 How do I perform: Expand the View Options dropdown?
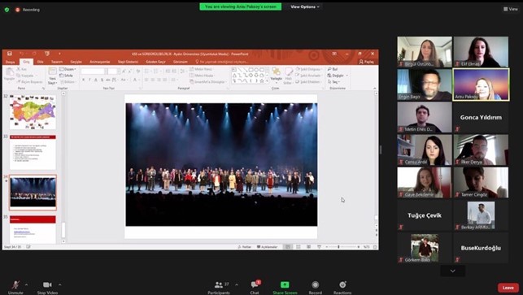(304, 7)
